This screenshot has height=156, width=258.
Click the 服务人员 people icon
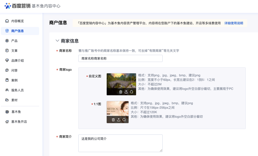7,90
